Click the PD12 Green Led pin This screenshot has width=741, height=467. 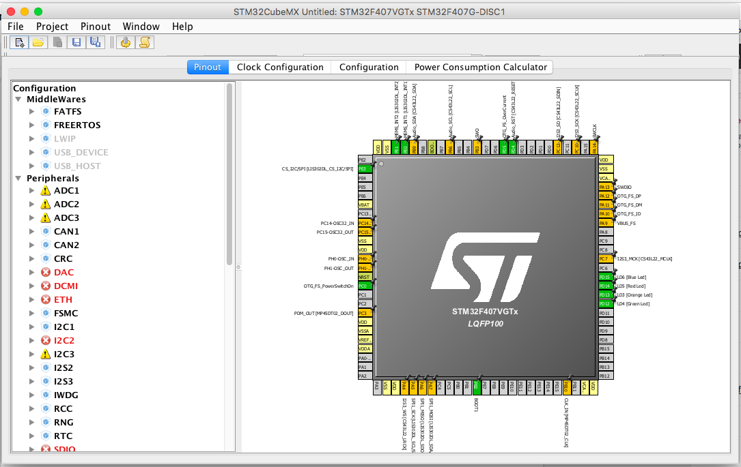pos(605,304)
